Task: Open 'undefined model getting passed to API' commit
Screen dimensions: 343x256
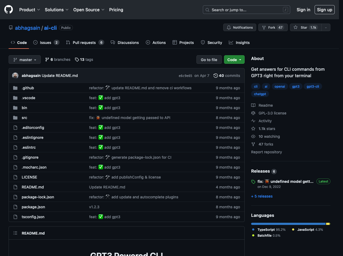Action: pos(136,118)
